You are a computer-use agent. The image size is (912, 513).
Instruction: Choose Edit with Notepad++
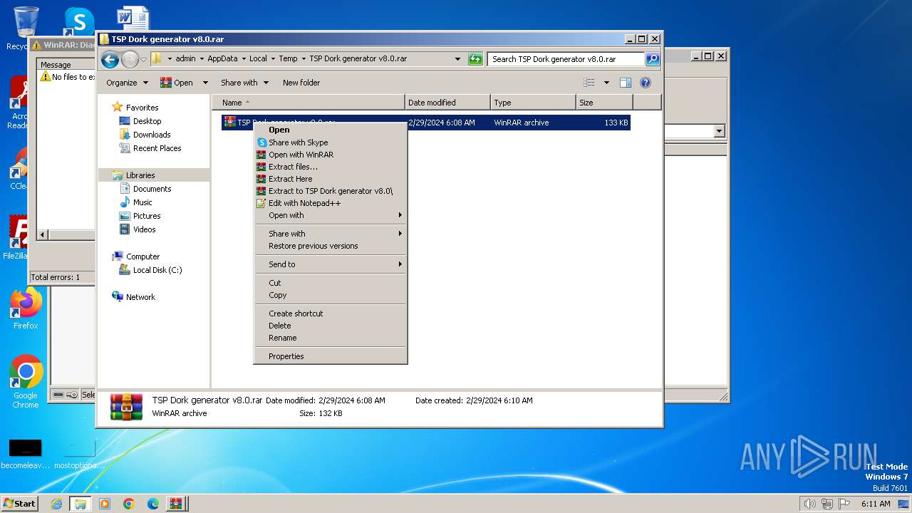[x=331, y=203]
